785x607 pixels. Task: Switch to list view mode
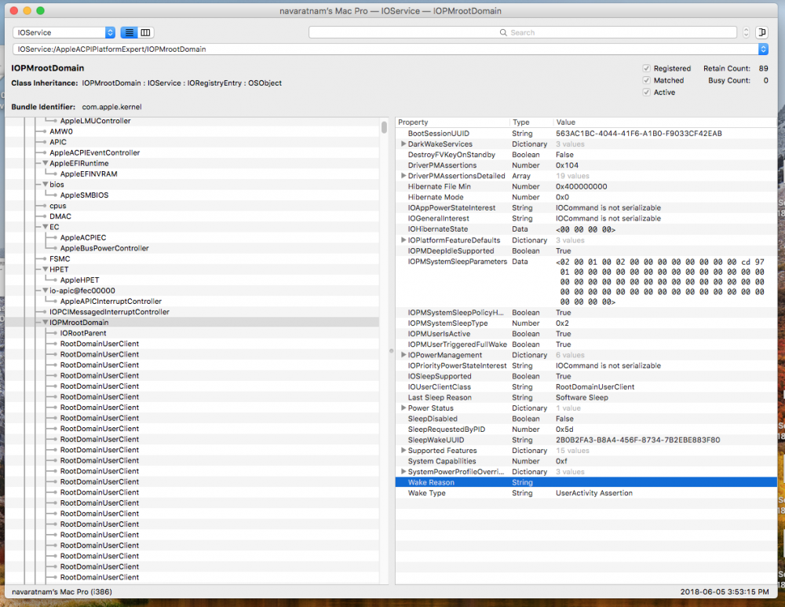click(130, 32)
